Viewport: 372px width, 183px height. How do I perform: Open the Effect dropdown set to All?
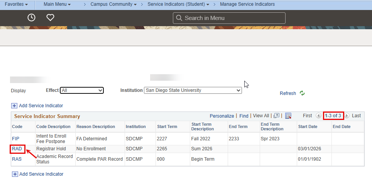[x=82, y=90]
